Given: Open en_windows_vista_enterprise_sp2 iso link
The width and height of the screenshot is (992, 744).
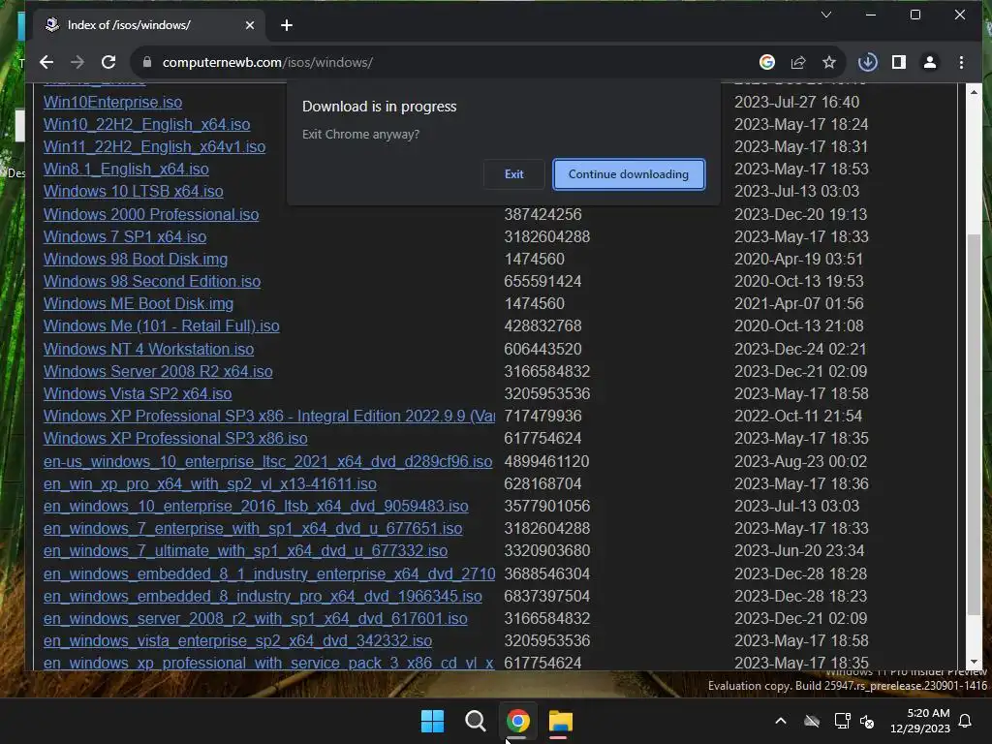Looking at the screenshot, I should 238,641.
